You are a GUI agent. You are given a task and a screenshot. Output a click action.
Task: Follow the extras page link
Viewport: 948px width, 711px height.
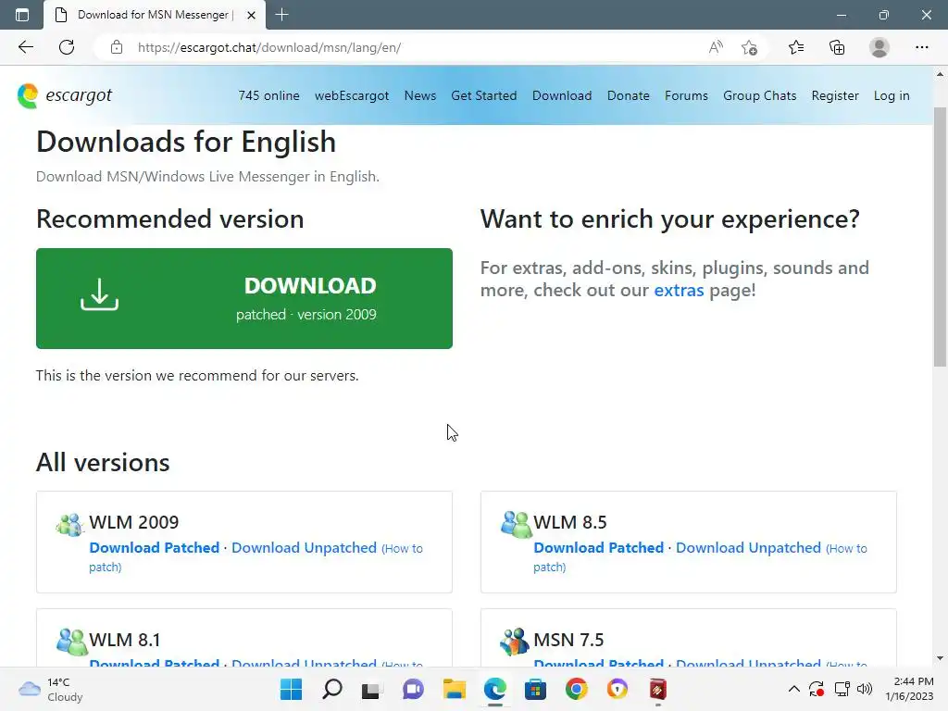tap(679, 290)
